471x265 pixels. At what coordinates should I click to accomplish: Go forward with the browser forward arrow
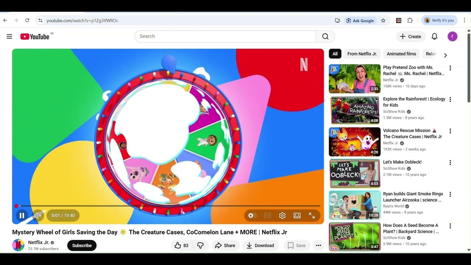point(16,21)
